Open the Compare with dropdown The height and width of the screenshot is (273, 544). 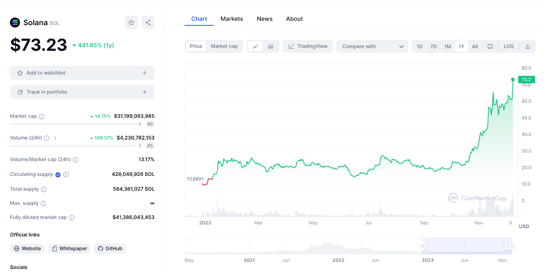[372, 47]
